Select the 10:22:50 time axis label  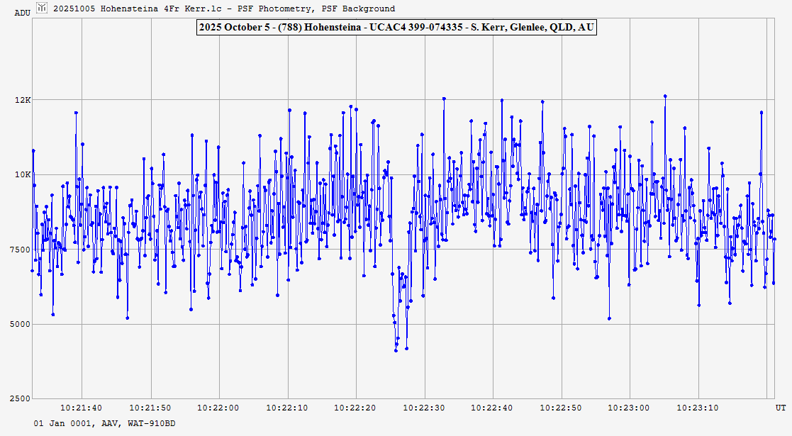click(562, 408)
